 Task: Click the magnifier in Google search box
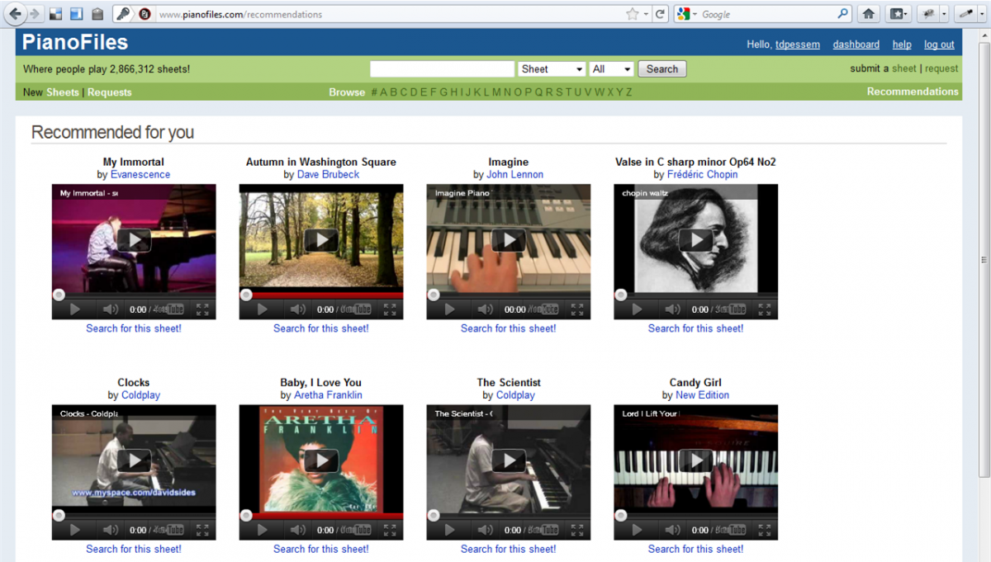point(842,14)
